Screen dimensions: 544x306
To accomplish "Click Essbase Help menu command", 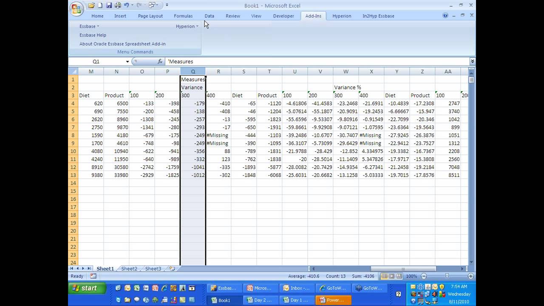I will pyautogui.click(x=93, y=35).
